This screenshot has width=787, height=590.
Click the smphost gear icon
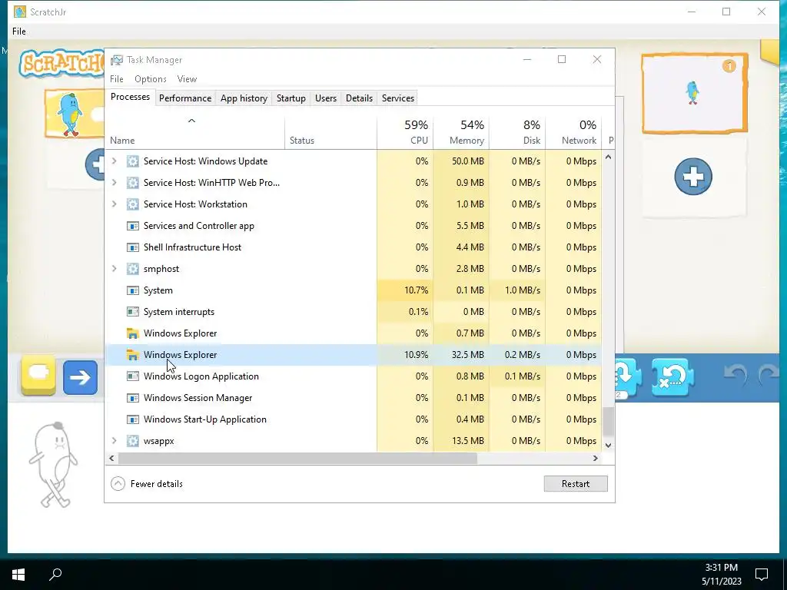[132, 269]
